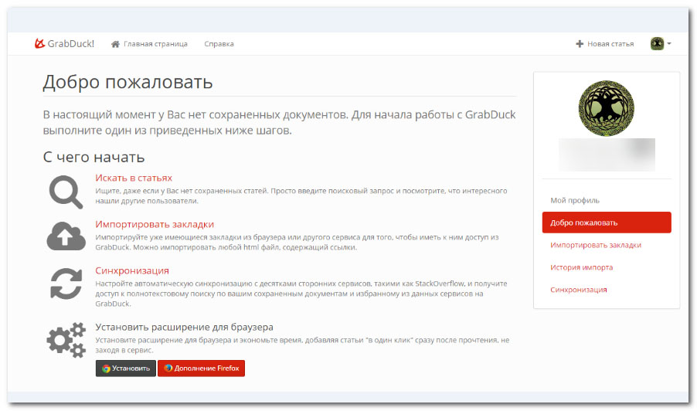697x411 pixels.
Task: Click the Firefox logo icon on button
Action: point(168,368)
